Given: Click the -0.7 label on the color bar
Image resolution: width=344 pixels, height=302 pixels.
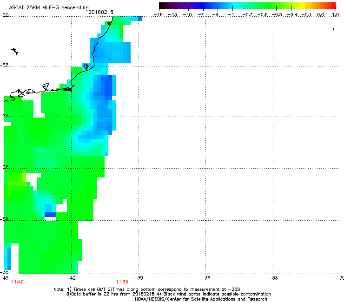Looking at the screenshot, I should [x=247, y=15].
